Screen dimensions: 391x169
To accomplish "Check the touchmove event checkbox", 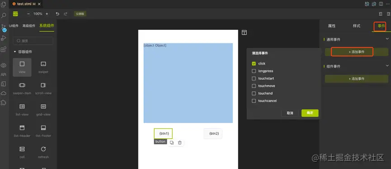I will [254, 86].
